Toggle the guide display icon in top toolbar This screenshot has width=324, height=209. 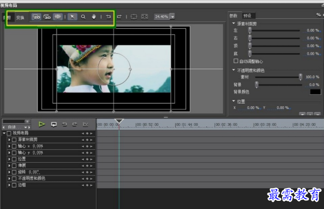click(x=133, y=17)
